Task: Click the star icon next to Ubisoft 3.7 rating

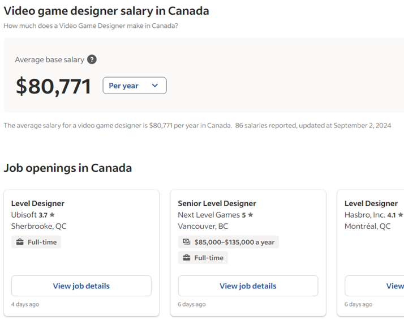Action: pyautogui.click(x=53, y=215)
